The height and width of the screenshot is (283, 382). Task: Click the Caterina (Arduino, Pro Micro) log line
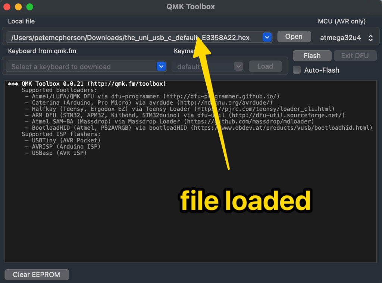coord(149,103)
